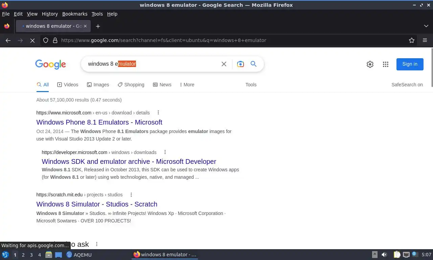This screenshot has height=260, width=433.
Task: Open the History menu
Action: click(50, 14)
